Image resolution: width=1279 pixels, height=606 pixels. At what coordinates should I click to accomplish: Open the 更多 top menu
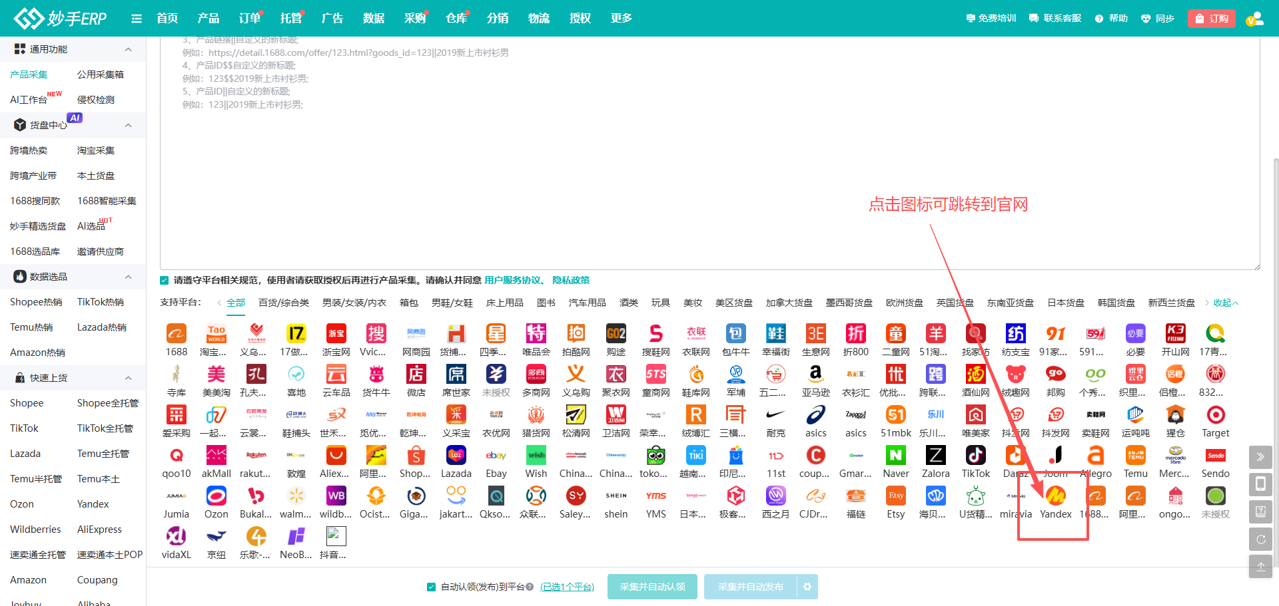click(622, 18)
